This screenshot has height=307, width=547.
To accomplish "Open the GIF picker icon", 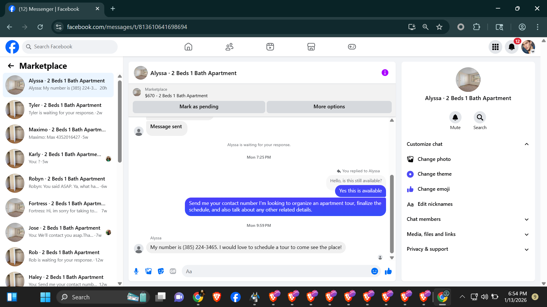I will [173, 271].
